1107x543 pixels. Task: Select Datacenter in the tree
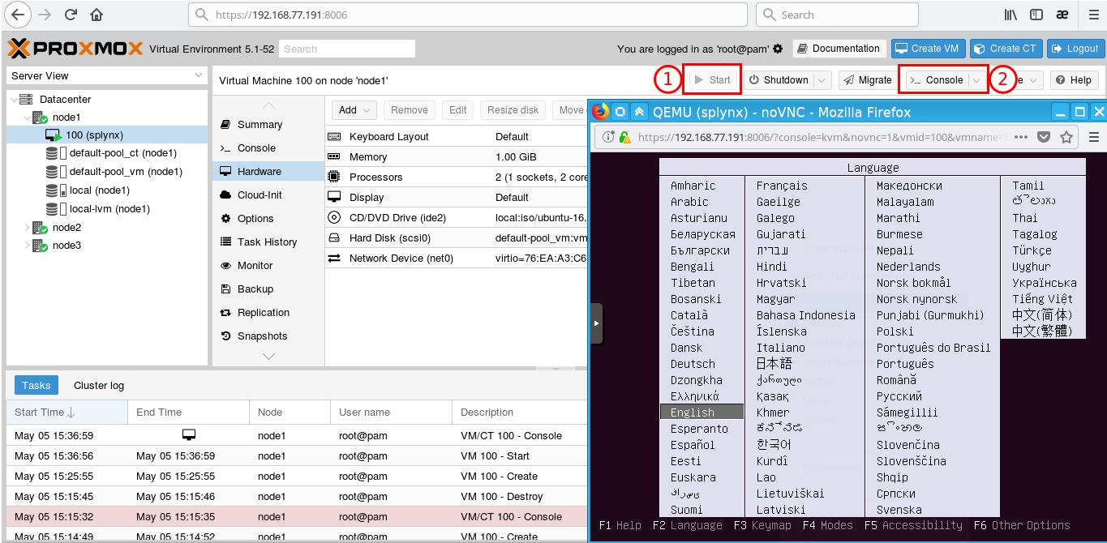65,100
